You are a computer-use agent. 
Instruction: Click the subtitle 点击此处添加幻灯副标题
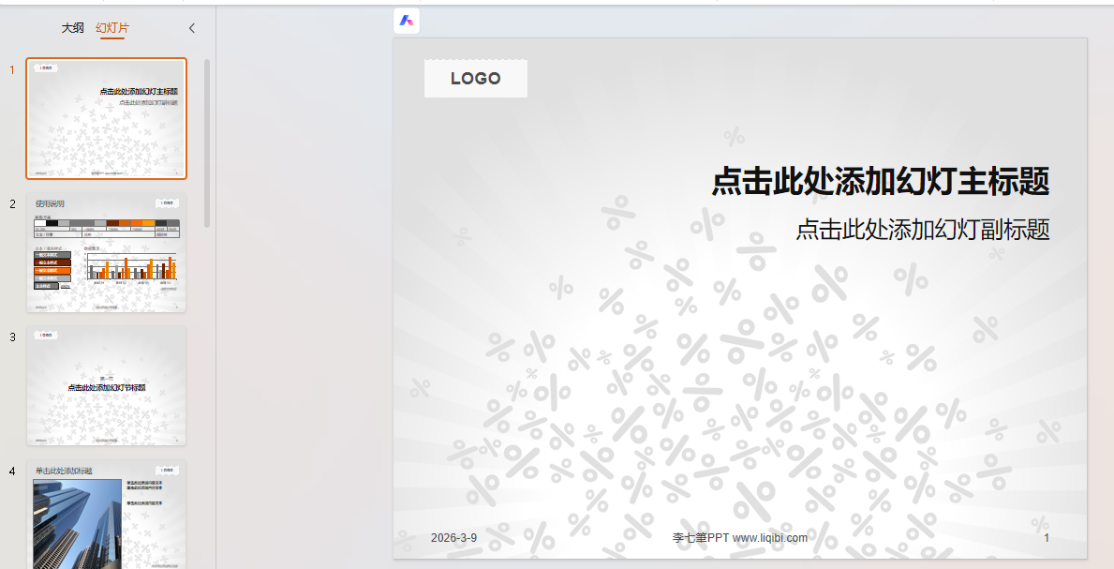(922, 229)
